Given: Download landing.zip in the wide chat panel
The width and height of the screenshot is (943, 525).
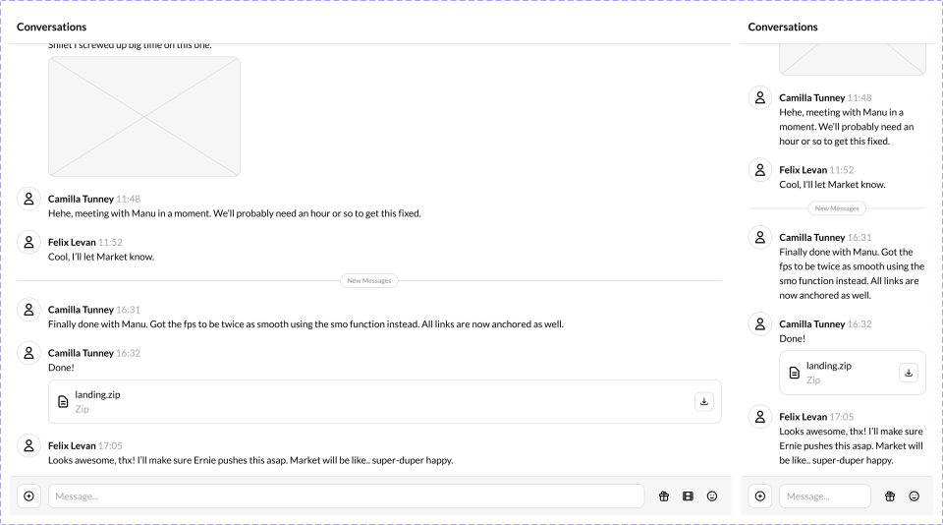Looking at the screenshot, I should 703,401.
